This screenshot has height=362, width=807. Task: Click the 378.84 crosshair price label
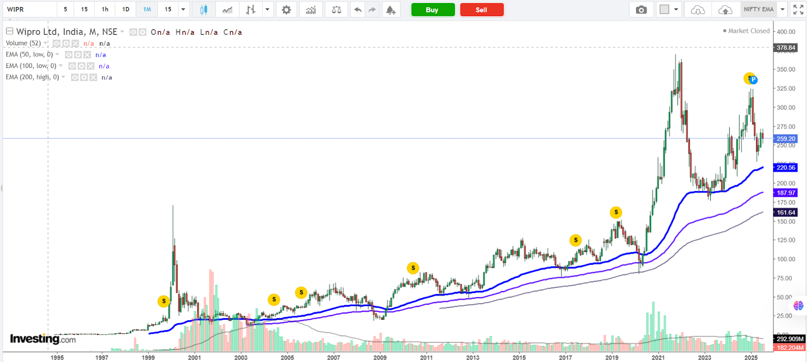pos(785,48)
